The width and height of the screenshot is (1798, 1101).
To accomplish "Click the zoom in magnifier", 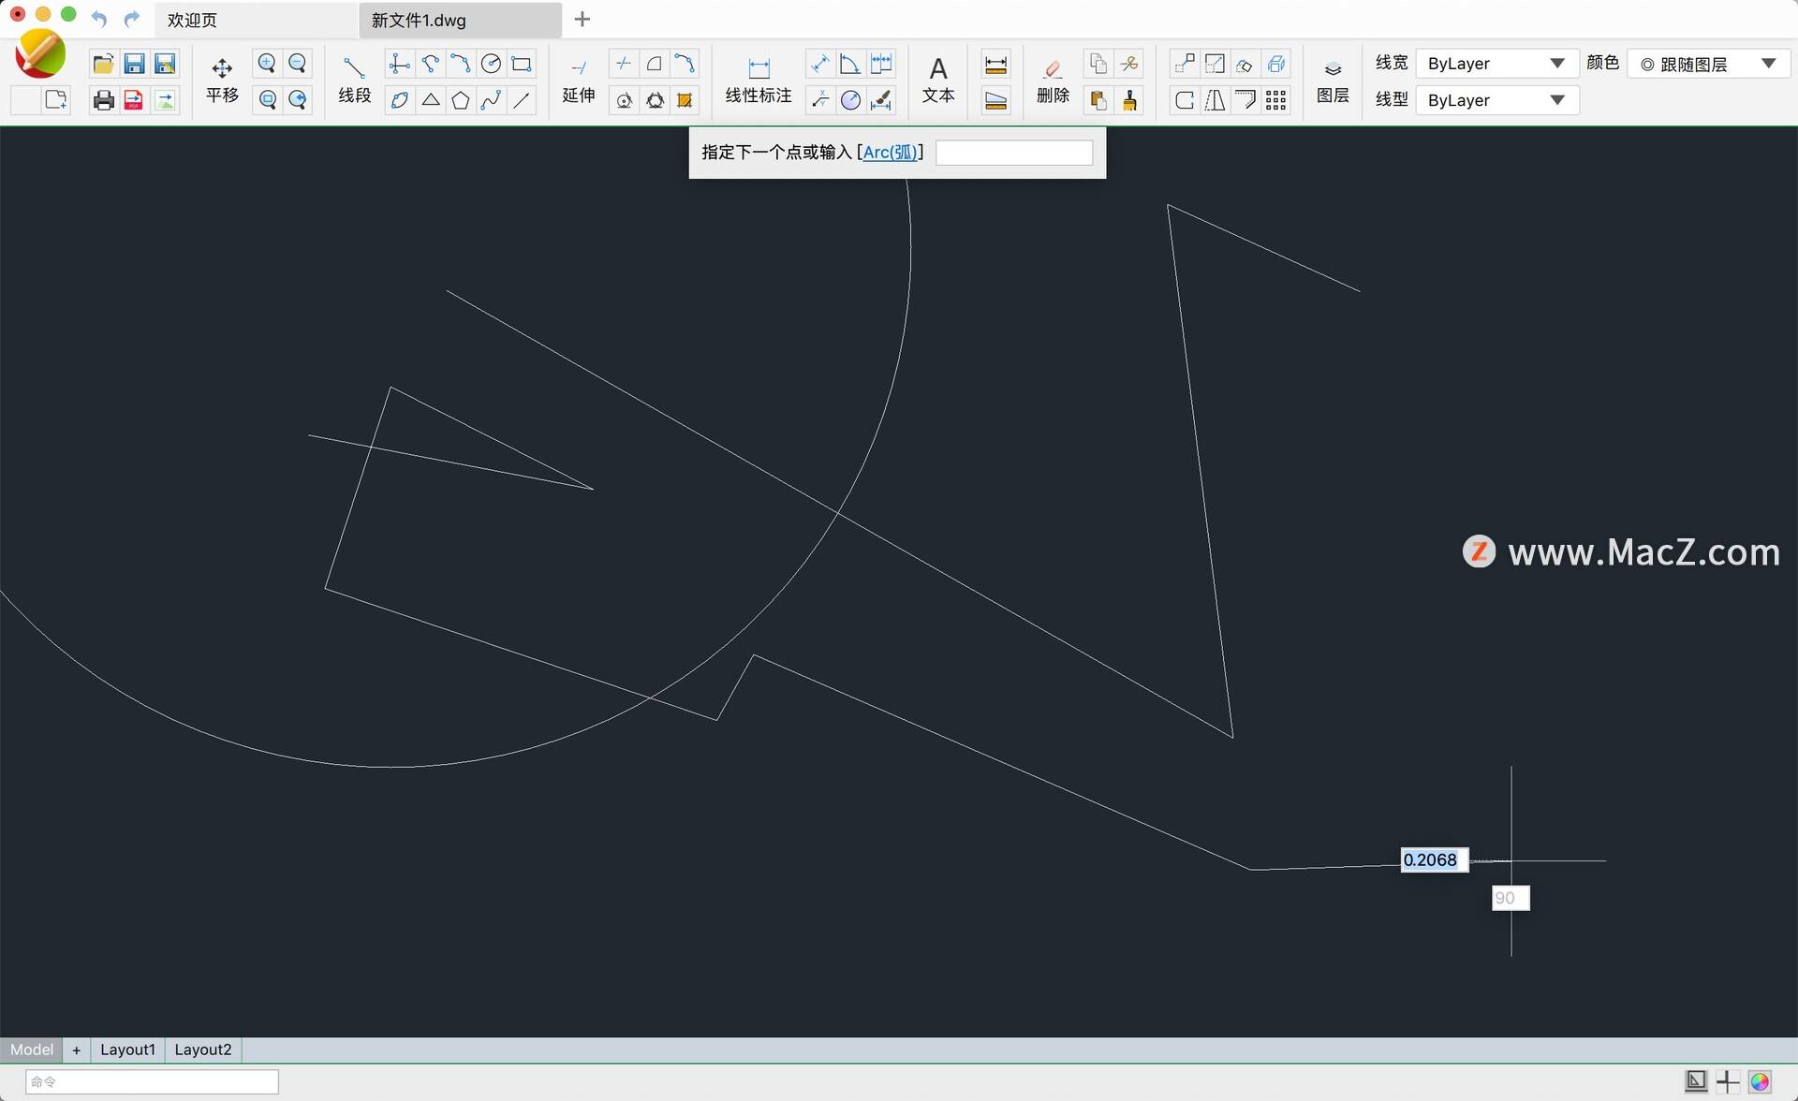I will pyautogui.click(x=267, y=64).
